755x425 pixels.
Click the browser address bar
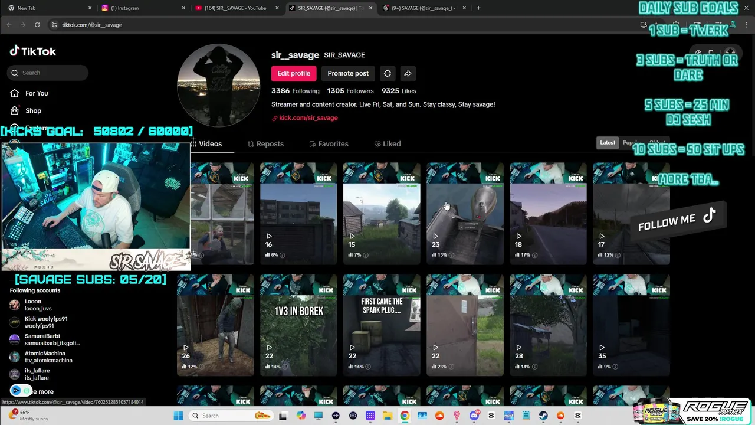point(342,25)
